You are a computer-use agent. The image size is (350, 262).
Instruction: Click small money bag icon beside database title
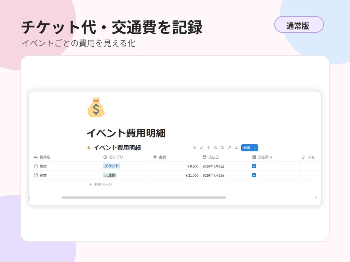(89, 148)
